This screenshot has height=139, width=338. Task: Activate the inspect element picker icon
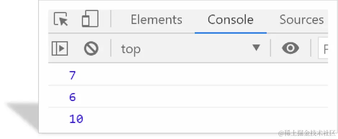pyautogui.click(x=61, y=19)
